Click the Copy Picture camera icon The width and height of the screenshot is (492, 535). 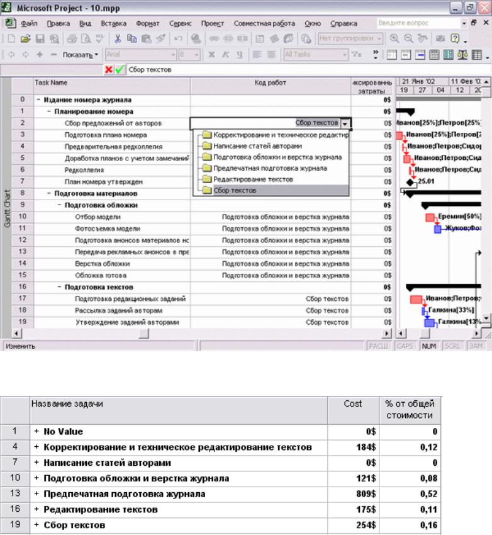click(x=440, y=38)
